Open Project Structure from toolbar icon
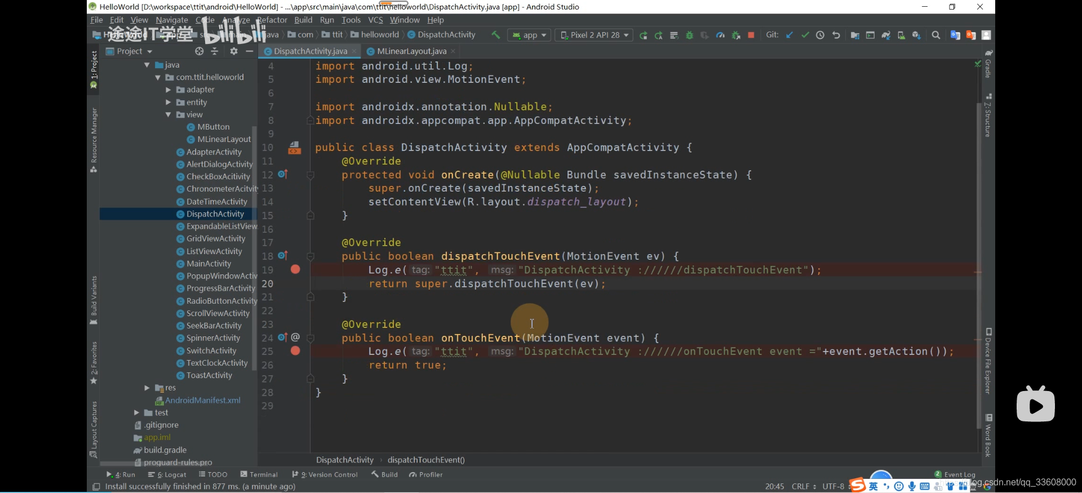 click(x=855, y=35)
